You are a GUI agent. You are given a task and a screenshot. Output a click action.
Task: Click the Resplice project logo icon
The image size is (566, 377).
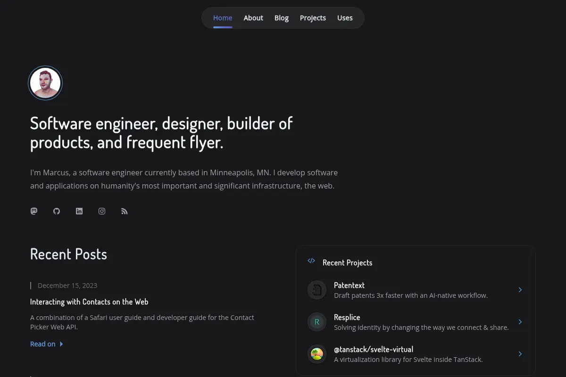(x=317, y=322)
